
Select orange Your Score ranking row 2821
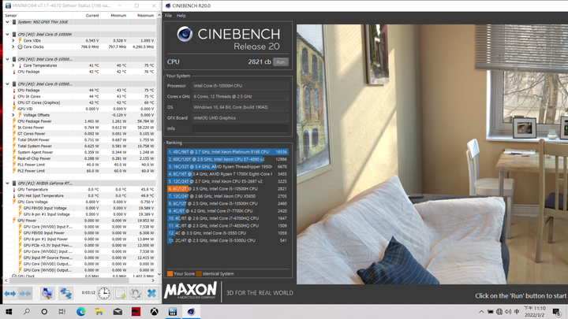pos(228,189)
